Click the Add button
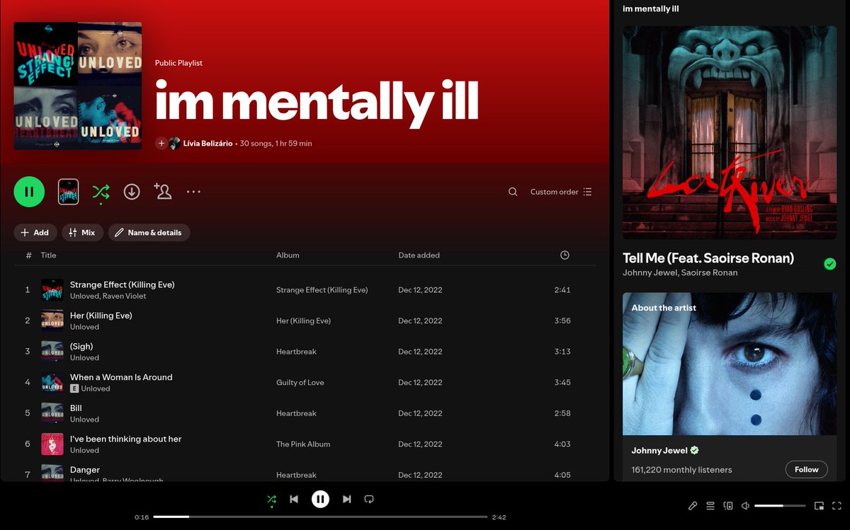Viewport: 850px width, 530px height. (35, 232)
